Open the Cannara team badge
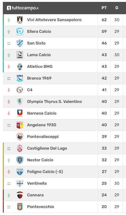126x215 pixels. 20,195
